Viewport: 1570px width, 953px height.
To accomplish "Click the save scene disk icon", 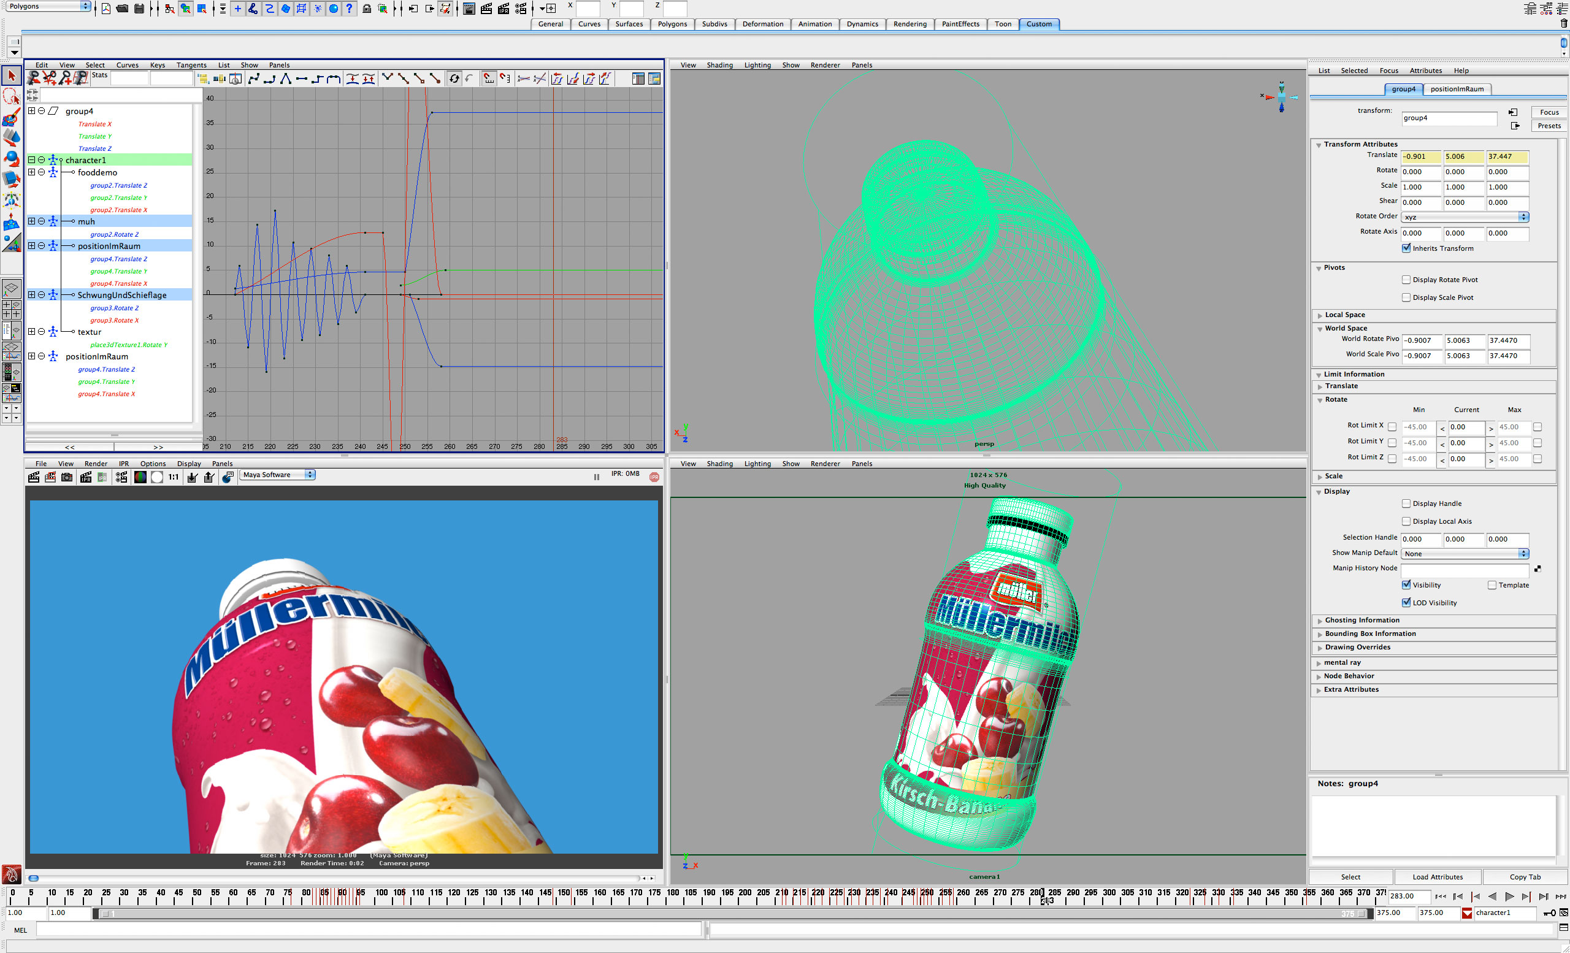I will [x=139, y=9].
